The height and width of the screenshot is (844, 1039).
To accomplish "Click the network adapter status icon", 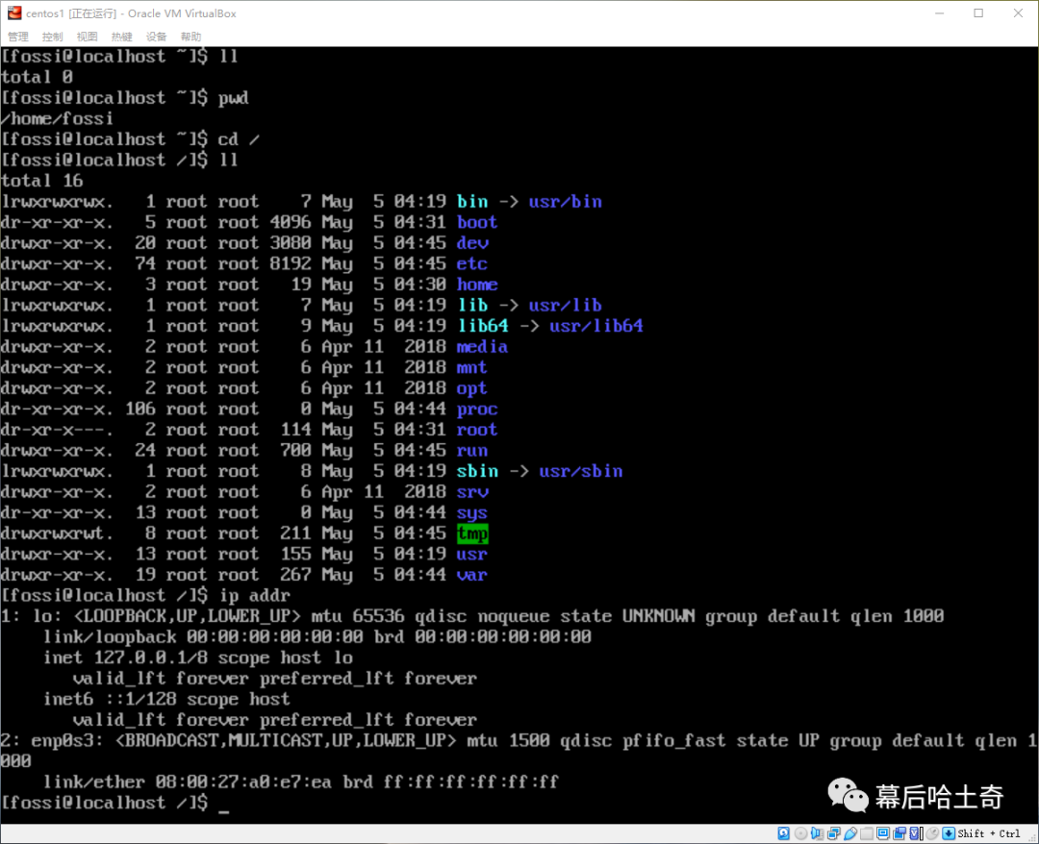I will 834,833.
